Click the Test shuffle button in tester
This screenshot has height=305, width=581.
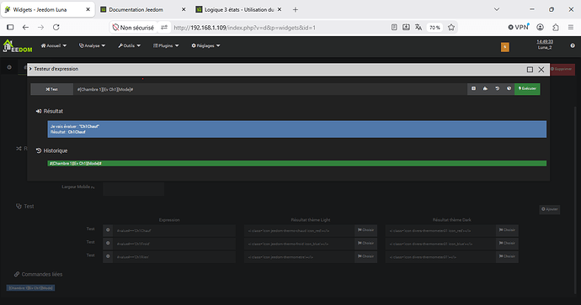(52, 89)
